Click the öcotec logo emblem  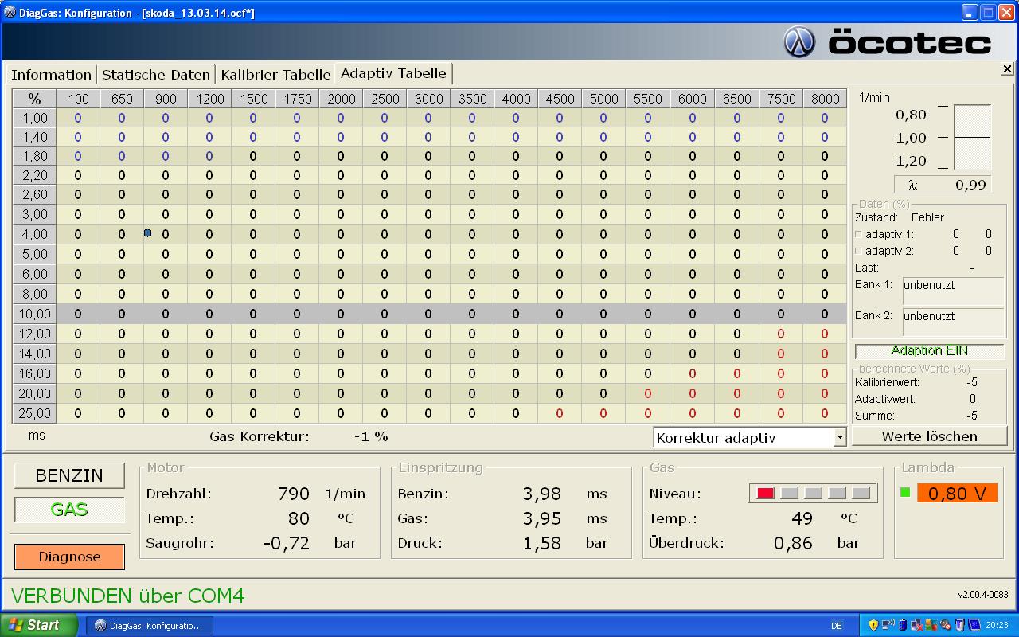coord(799,41)
